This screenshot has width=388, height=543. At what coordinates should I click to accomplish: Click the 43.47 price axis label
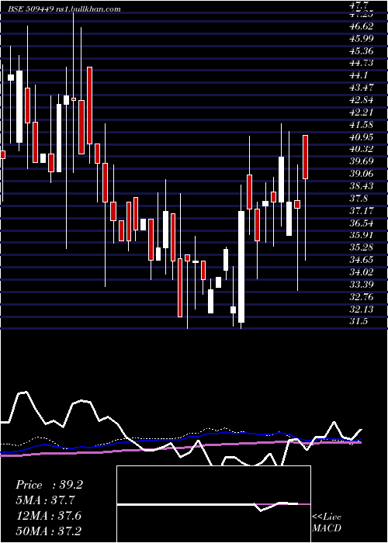click(x=362, y=88)
